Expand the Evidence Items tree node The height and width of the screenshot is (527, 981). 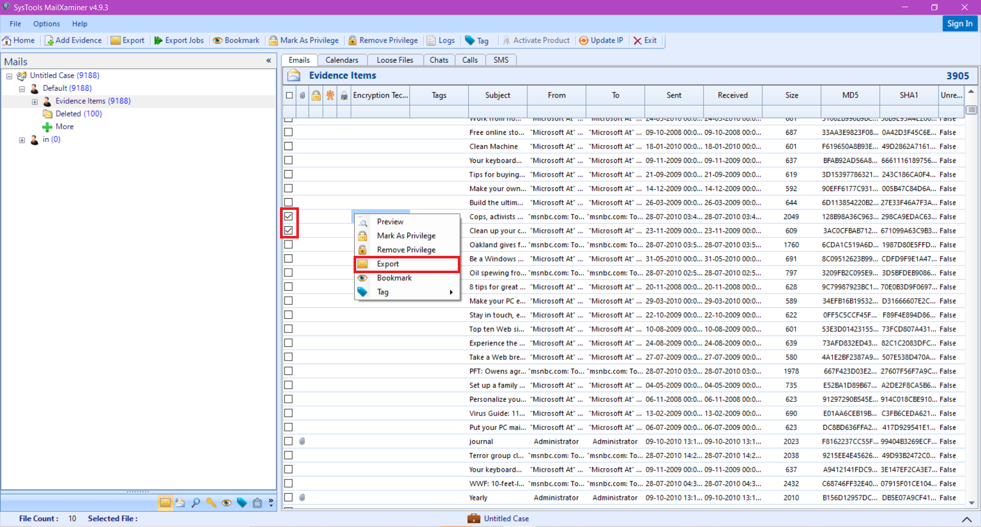(35, 101)
